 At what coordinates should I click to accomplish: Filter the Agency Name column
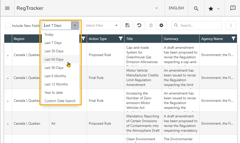(x=233, y=38)
